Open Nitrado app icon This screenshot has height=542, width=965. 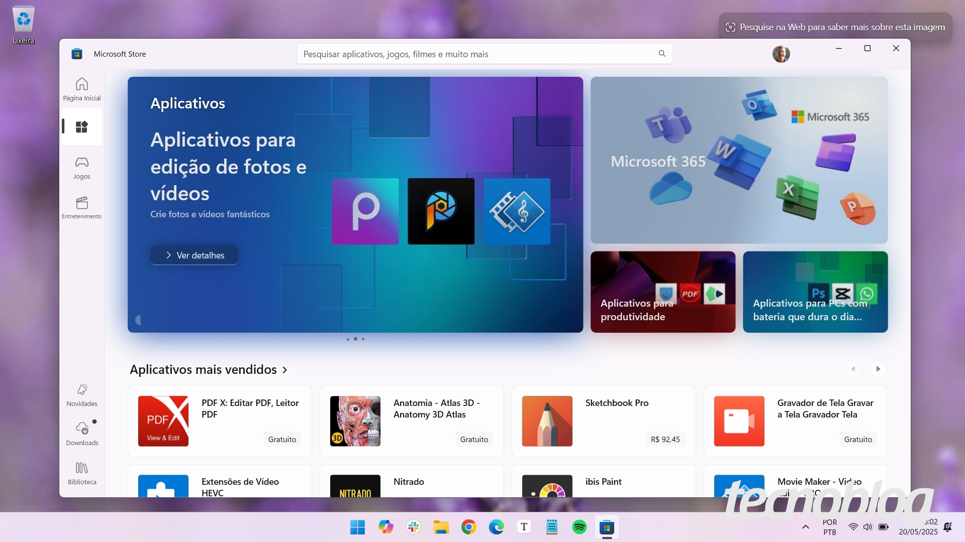[355, 486]
